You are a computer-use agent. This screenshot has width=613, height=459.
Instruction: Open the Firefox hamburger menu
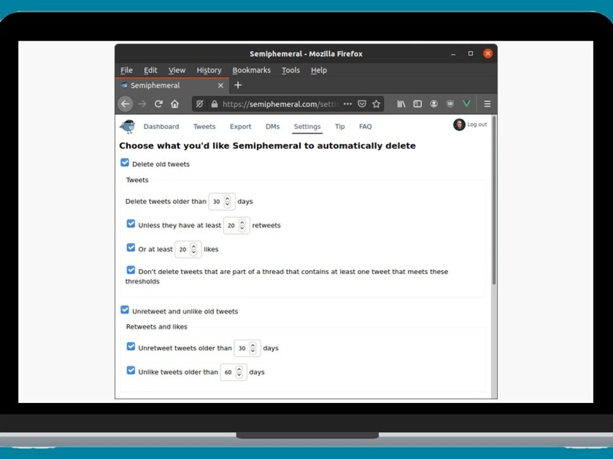coord(487,104)
